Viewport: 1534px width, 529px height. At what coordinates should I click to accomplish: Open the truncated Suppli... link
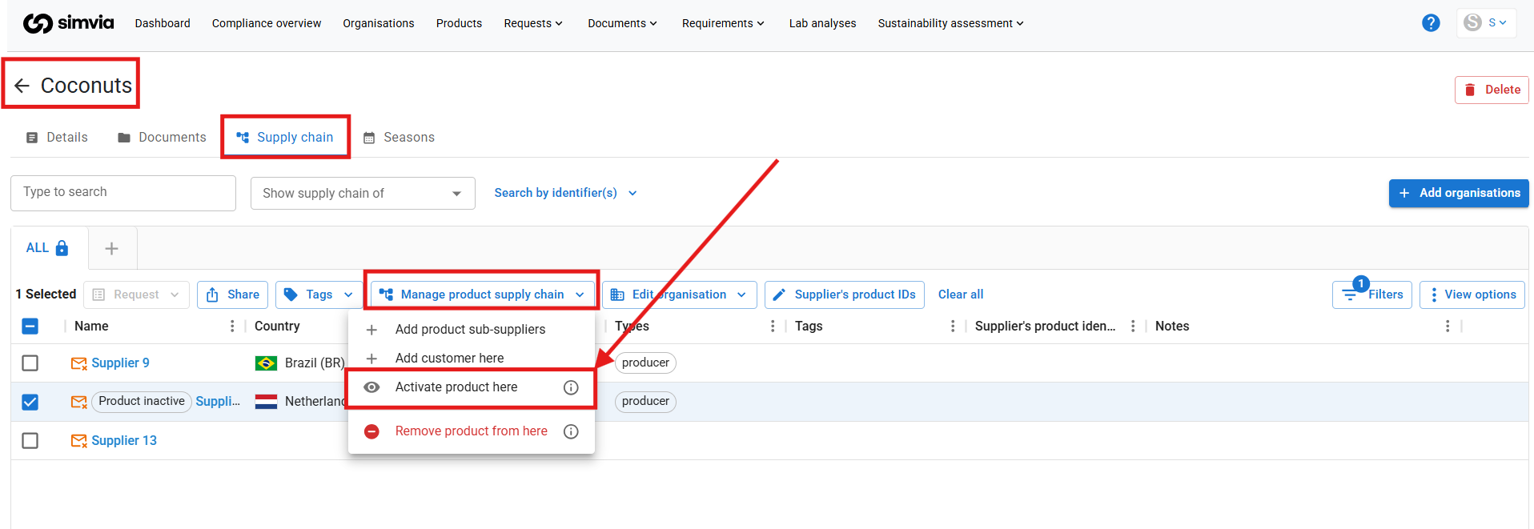click(x=218, y=402)
